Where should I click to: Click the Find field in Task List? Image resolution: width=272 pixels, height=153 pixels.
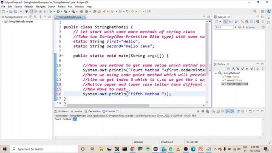224,27
